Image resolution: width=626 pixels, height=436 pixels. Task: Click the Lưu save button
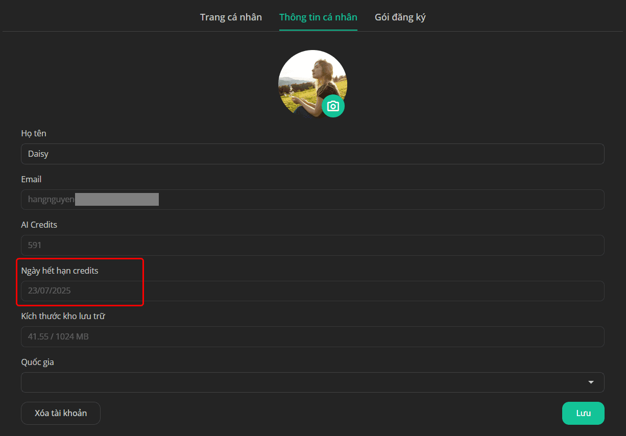click(x=583, y=414)
